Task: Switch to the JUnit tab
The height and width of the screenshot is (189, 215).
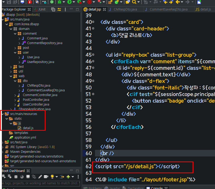Action: coord(40,9)
